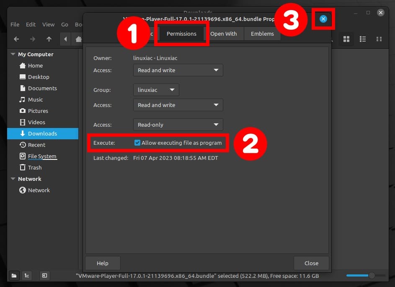Click the Help button in Properties
This screenshot has width=395, height=287.
click(x=103, y=263)
